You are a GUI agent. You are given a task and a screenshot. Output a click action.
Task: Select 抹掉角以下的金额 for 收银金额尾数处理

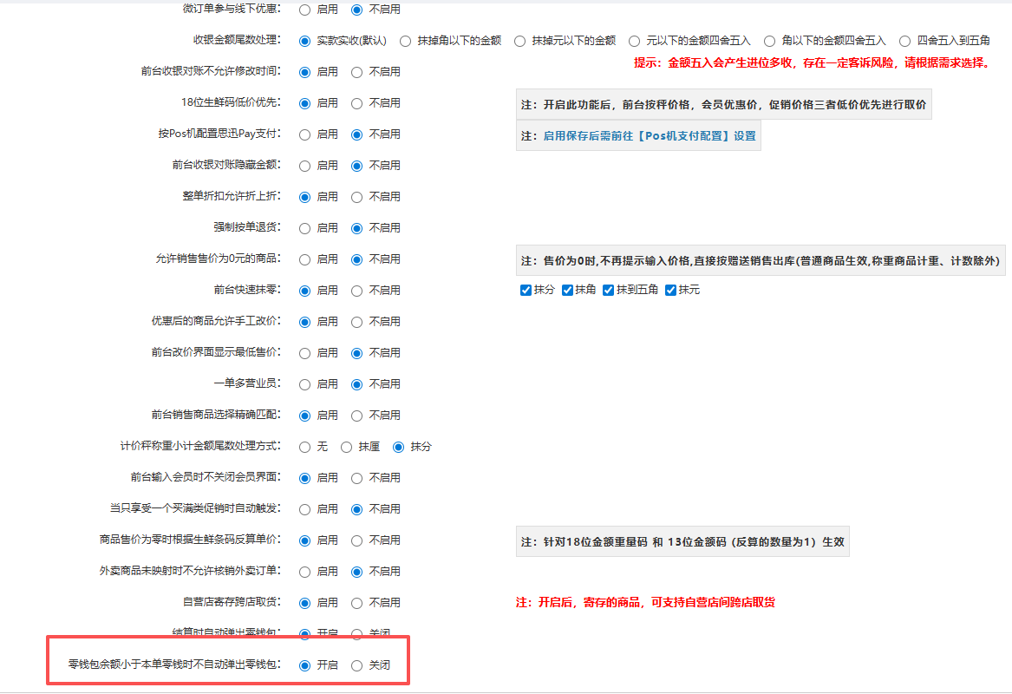pos(406,41)
